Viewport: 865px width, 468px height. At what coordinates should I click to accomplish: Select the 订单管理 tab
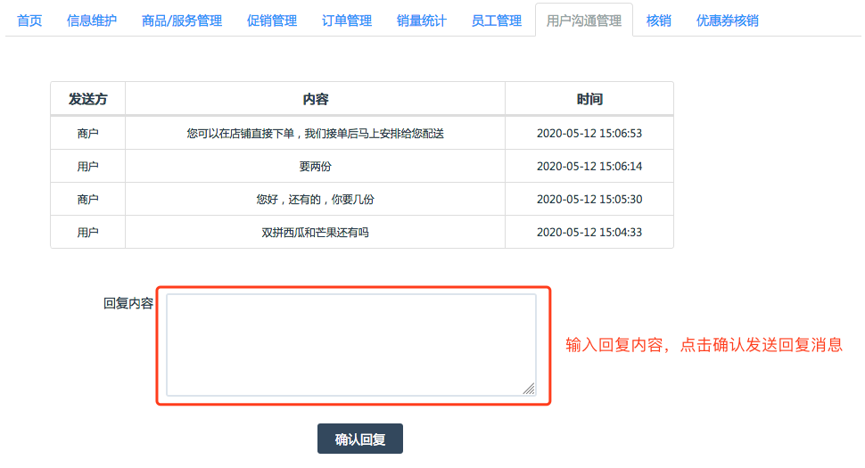click(346, 21)
